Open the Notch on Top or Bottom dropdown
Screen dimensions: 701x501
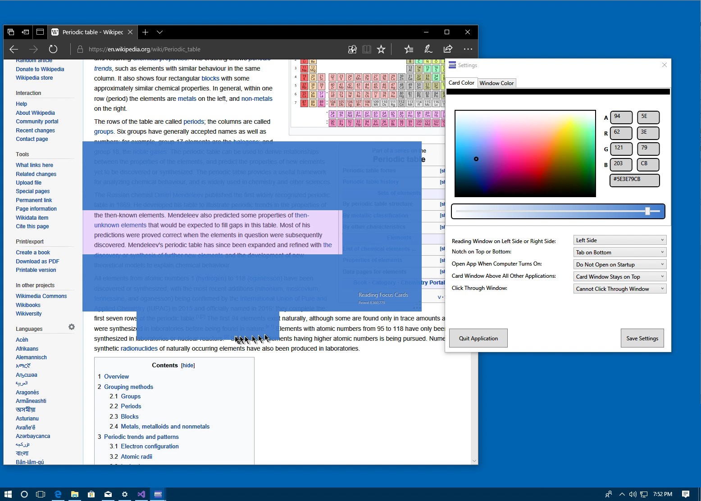coord(620,252)
